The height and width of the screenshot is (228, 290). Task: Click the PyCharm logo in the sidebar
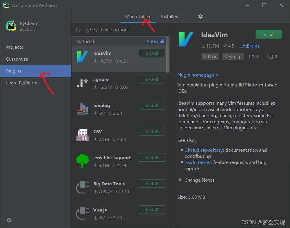point(11,26)
